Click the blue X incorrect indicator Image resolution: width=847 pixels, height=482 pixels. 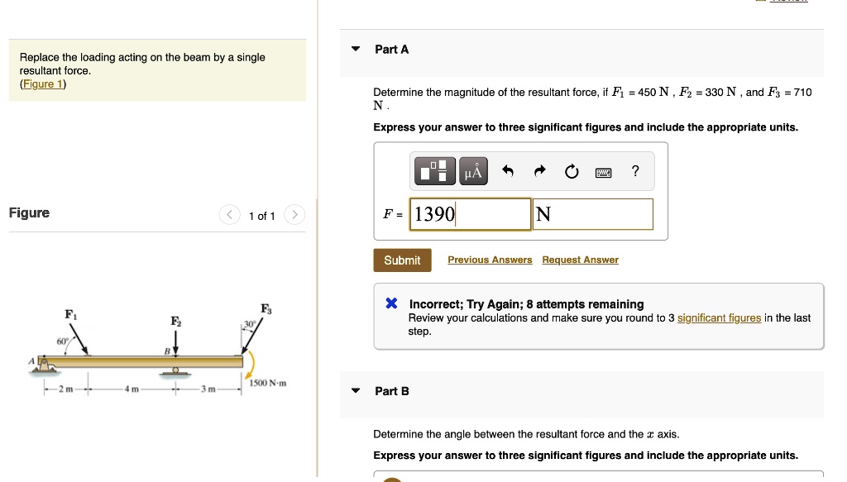tap(390, 303)
